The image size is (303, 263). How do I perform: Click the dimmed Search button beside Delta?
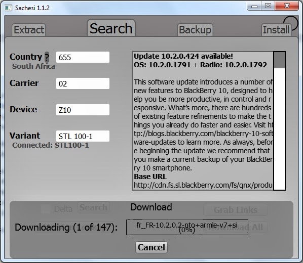click(x=94, y=207)
